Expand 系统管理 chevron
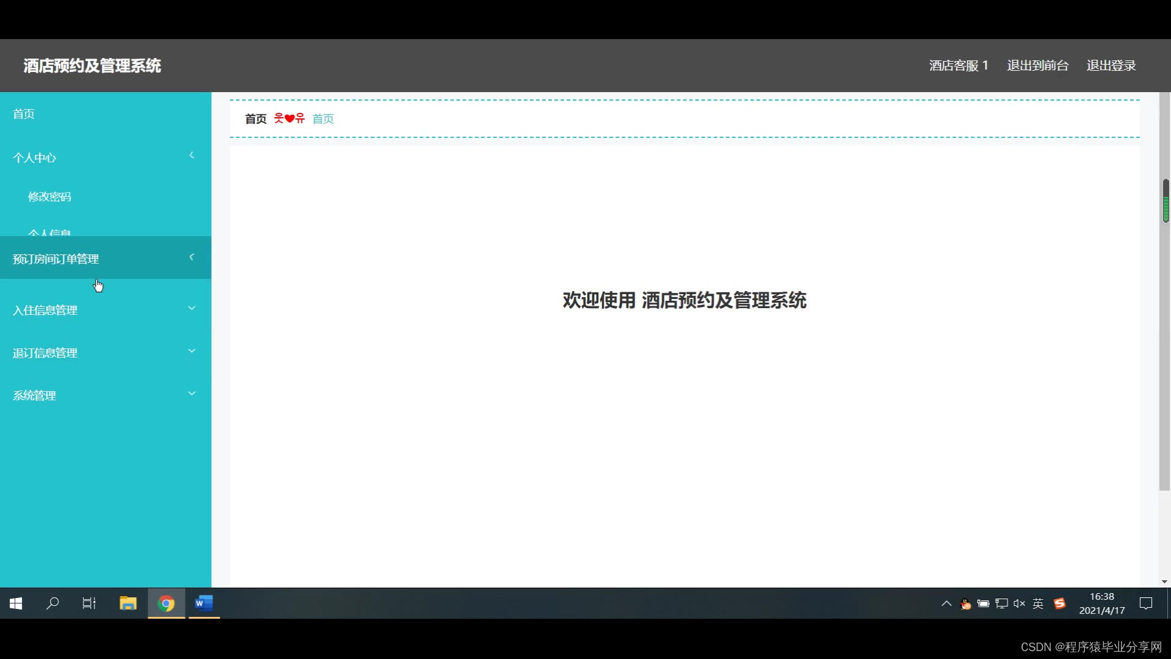Image resolution: width=1171 pixels, height=659 pixels. [x=192, y=394]
